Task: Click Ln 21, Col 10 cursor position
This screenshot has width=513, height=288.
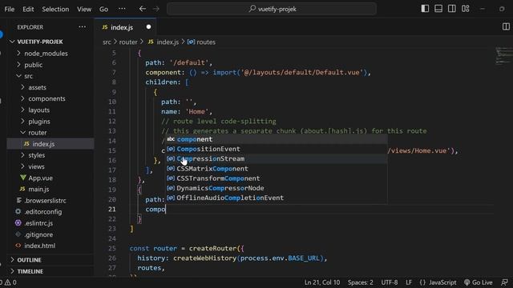Action: [x=322, y=282]
